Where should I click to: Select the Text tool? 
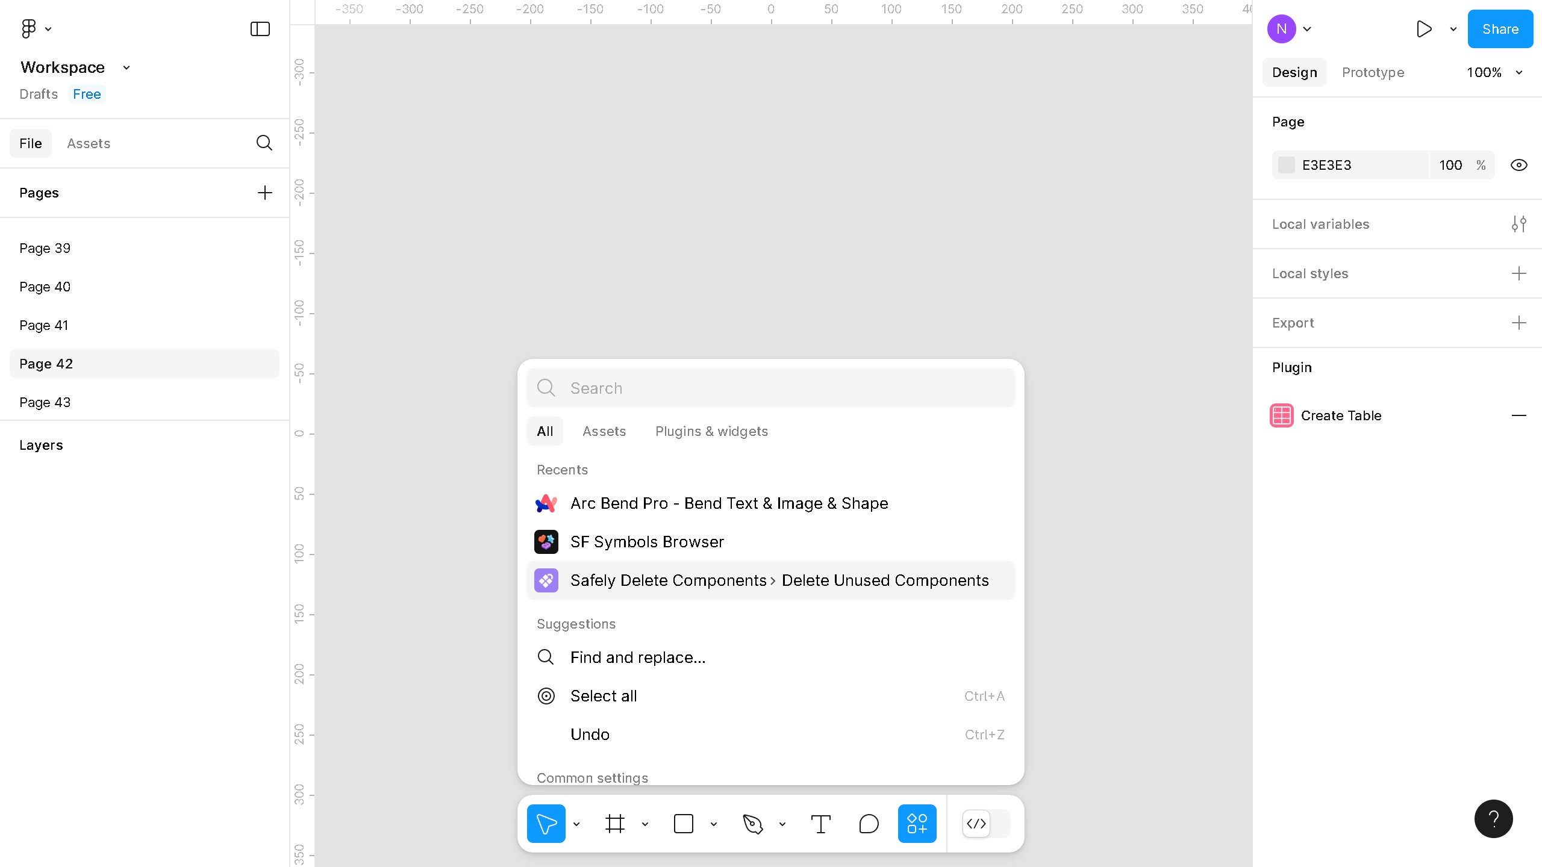[820, 823]
